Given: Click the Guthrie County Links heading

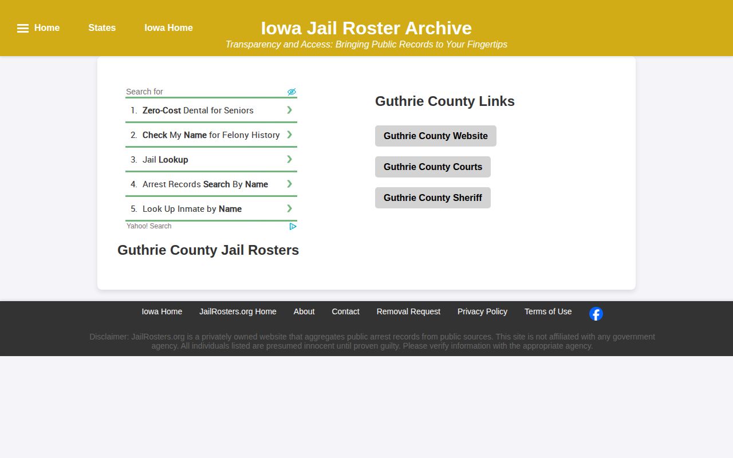Looking at the screenshot, I should [x=445, y=101].
